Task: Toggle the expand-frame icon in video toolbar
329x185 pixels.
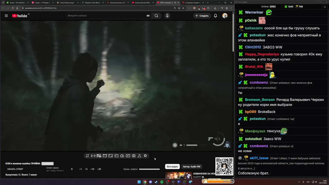Action: (111, 156)
